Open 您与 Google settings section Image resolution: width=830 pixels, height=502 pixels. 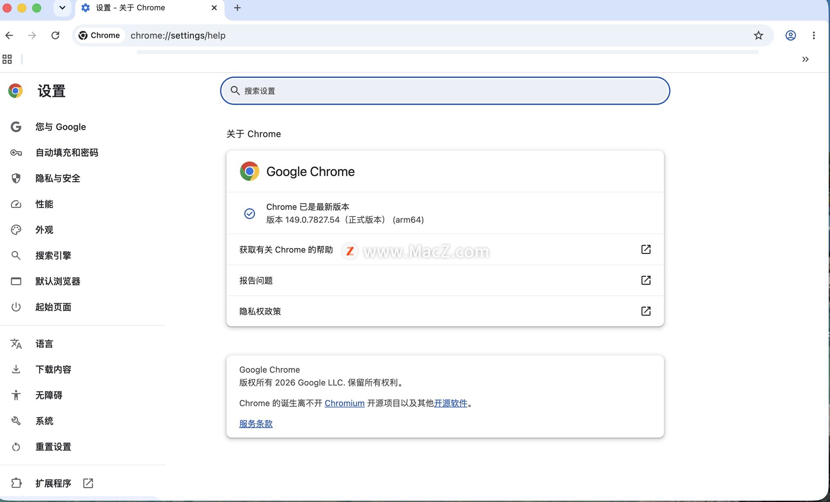click(x=61, y=127)
